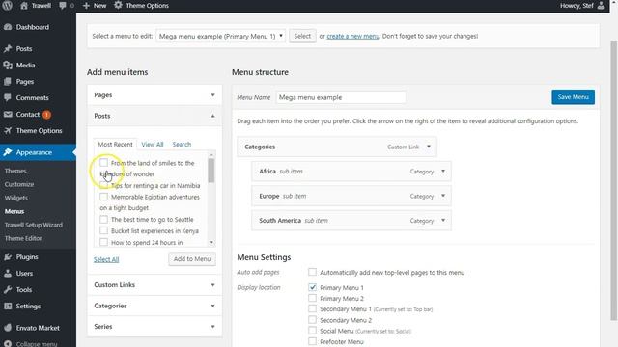Switch to View All posts tab
Image resolution: width=618 pixels, height=347 pixels.
[x=153, y=145]
